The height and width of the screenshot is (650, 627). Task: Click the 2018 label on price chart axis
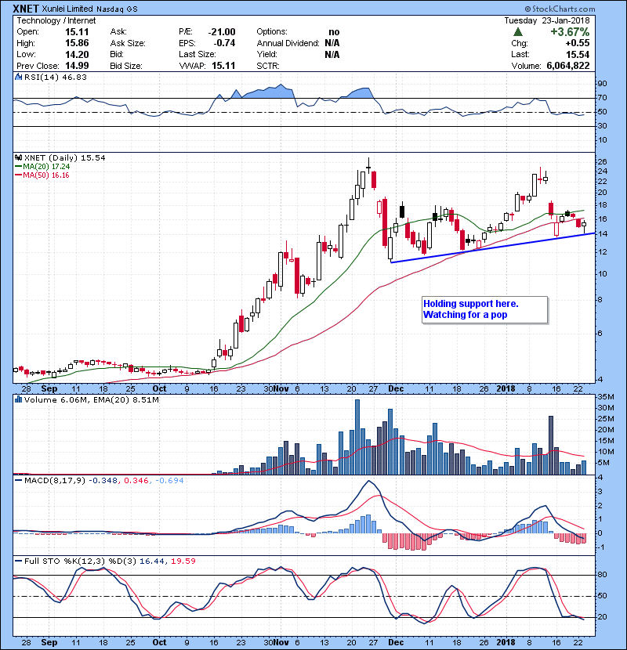506,388
